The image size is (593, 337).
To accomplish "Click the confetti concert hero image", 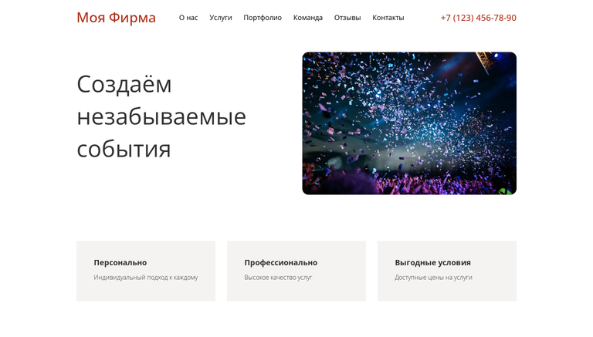I will pyautogui.click(x=409, y=123).
